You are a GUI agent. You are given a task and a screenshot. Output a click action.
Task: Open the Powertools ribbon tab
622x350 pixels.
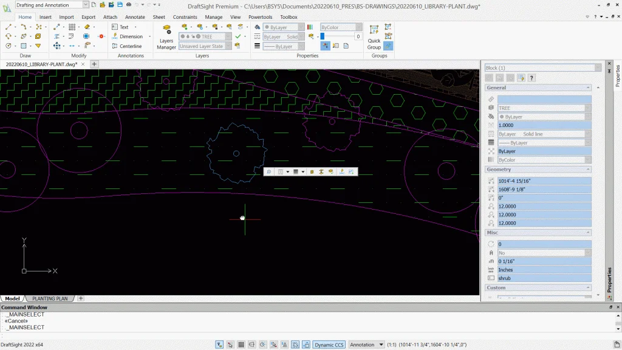(x=261, y=17)
